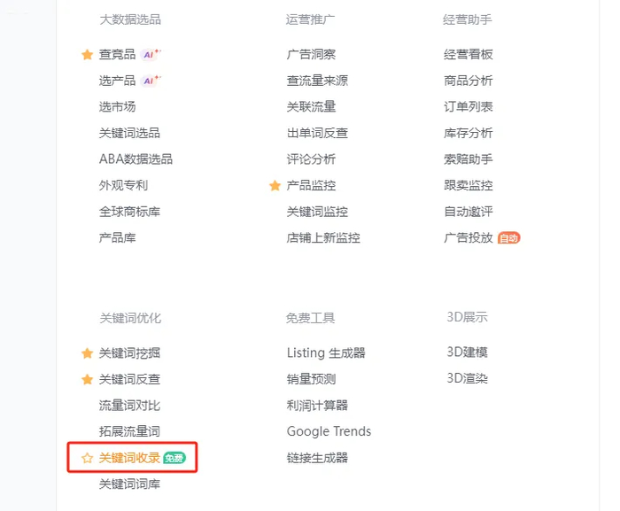Screen dimensions: 620x511
Task: Favorite 关键词收录 with the outlined star
Action: click(87, 459)
